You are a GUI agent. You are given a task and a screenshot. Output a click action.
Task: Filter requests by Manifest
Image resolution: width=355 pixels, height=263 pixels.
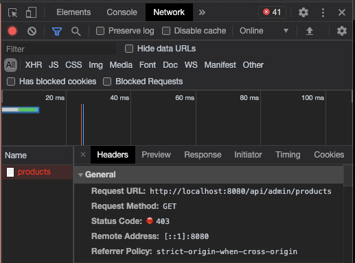pos(220,65)
